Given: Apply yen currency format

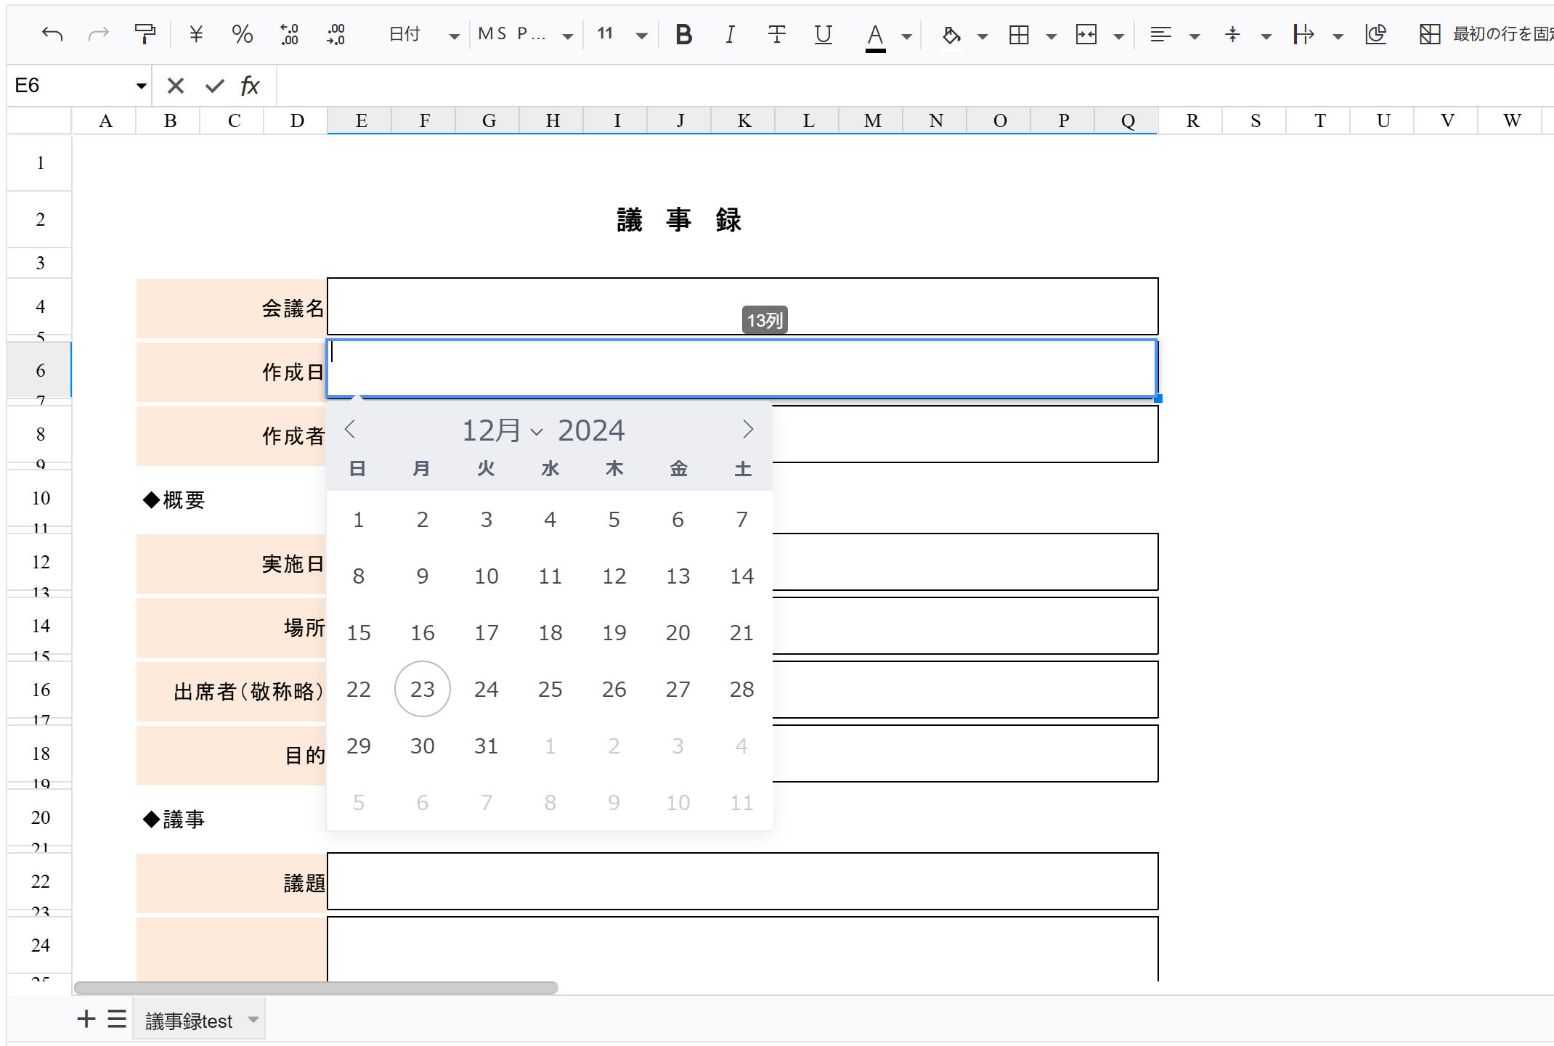Looking at the screenshot, I should [196, 34].
